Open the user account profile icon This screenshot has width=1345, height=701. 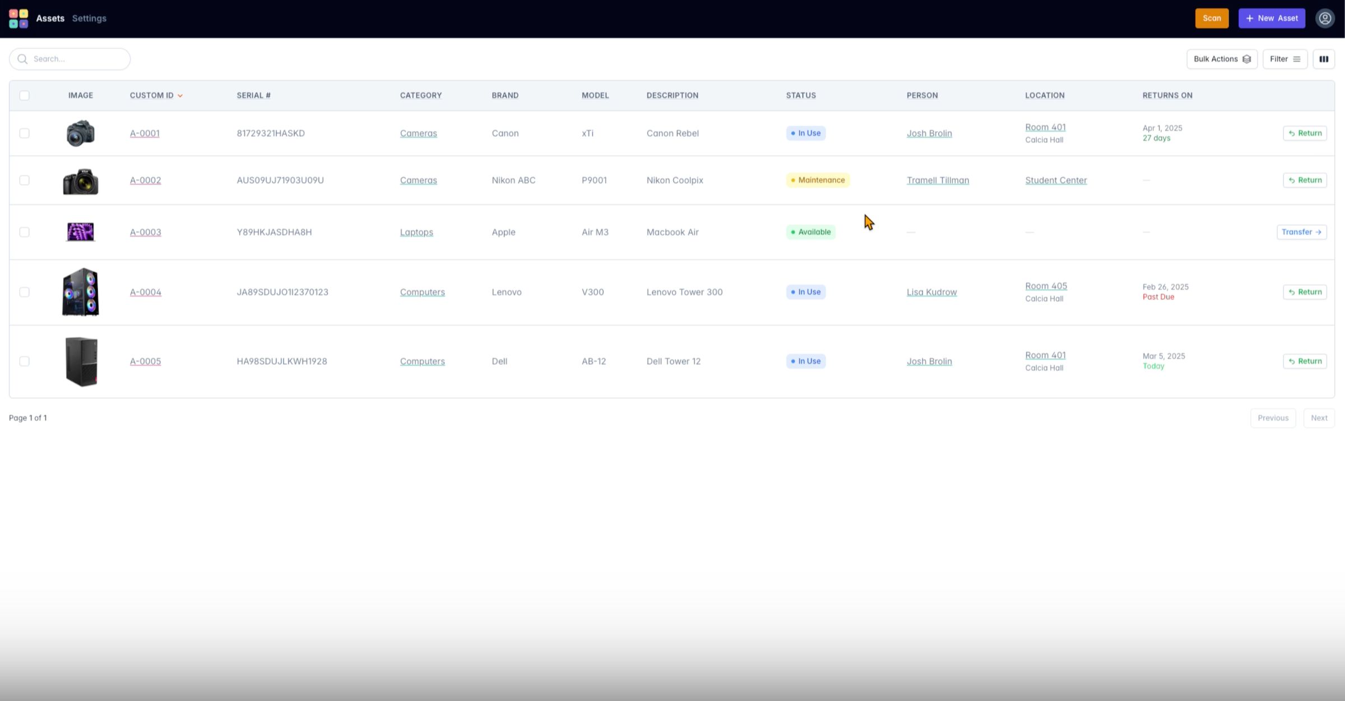point(1325,18)
